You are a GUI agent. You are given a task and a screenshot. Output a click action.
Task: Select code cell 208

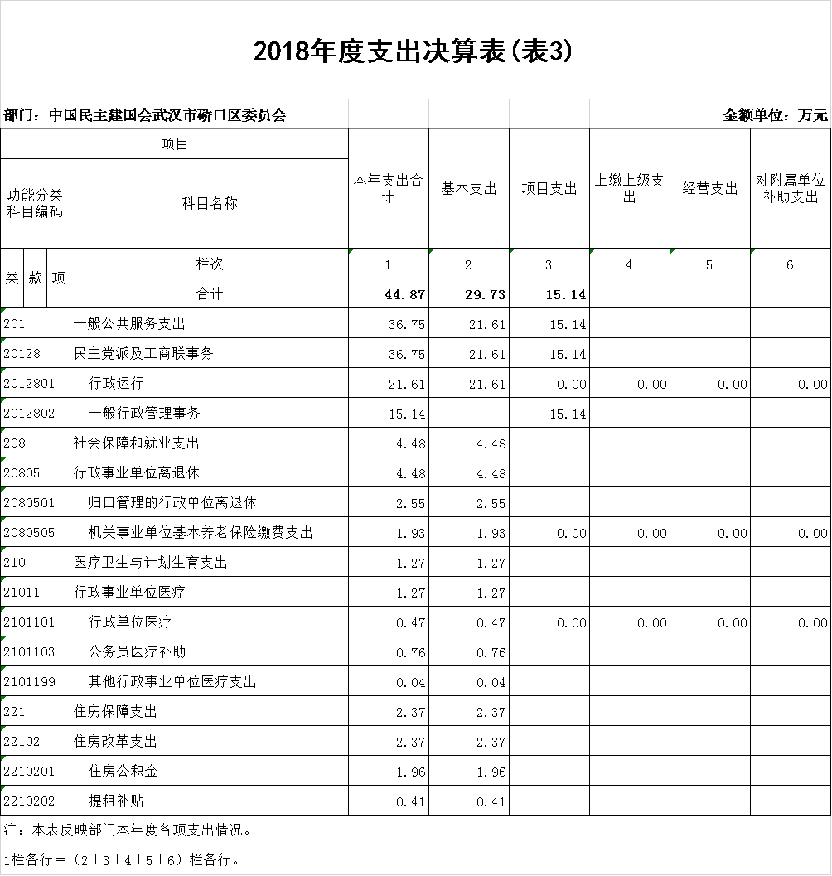click(x=35, y=443)
